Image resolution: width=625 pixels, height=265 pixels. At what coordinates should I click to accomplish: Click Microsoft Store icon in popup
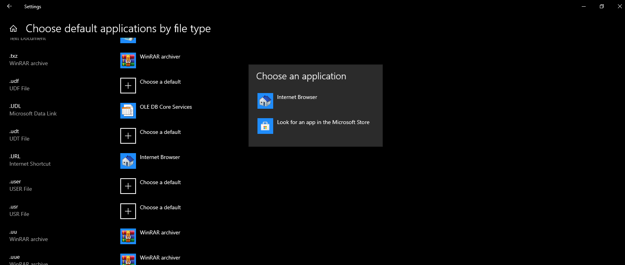tap(265, 126)
